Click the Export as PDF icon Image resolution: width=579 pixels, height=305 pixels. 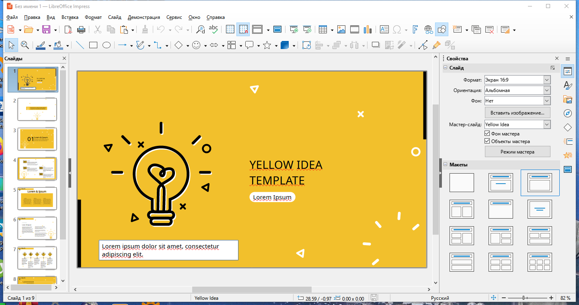69,29
